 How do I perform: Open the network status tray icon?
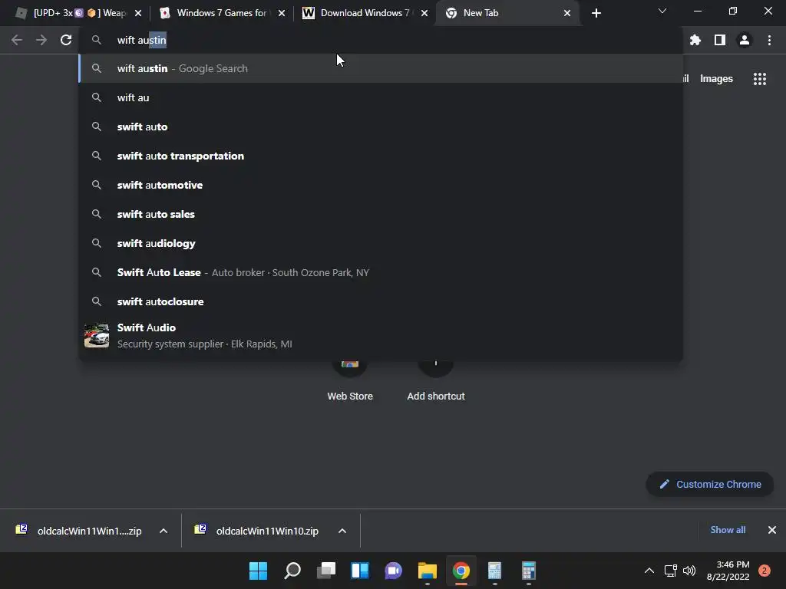click(x=670, y=571)
